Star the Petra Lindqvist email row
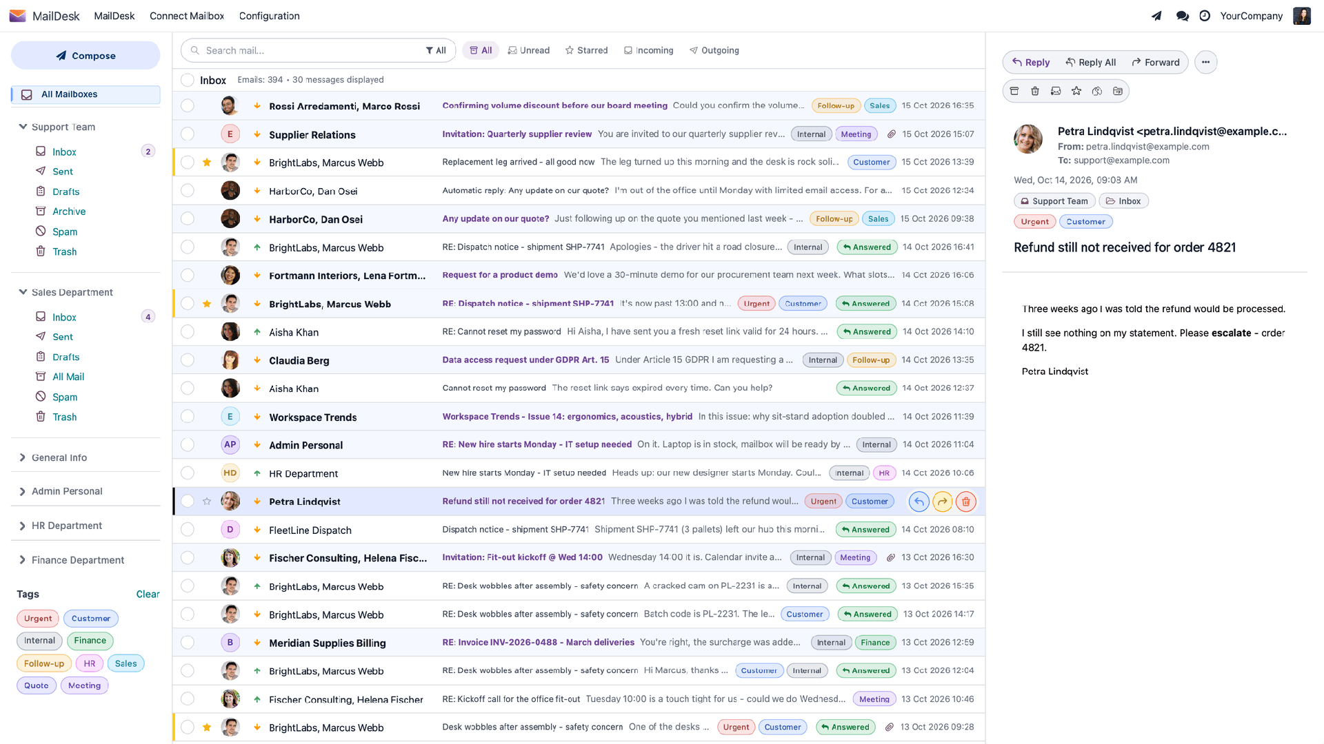Image resolution: width=1324 pixels, height=744 pixels. [x=207, y=502]
